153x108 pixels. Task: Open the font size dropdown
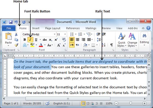click(65, 34)
